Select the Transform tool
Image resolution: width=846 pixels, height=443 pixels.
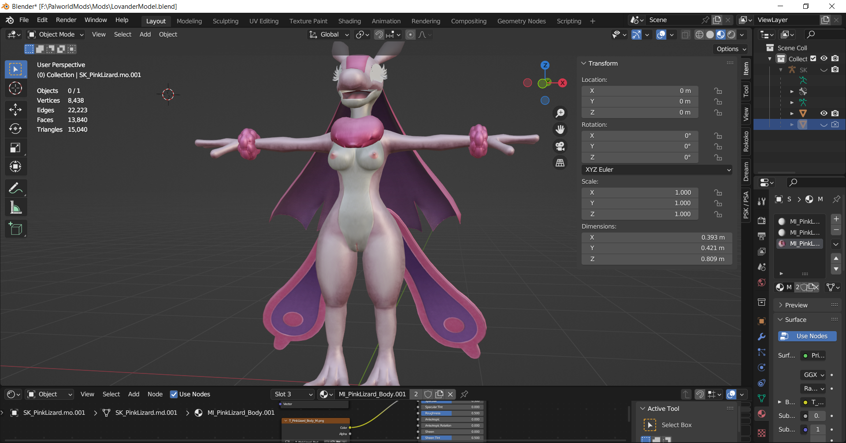pos(16,166)
